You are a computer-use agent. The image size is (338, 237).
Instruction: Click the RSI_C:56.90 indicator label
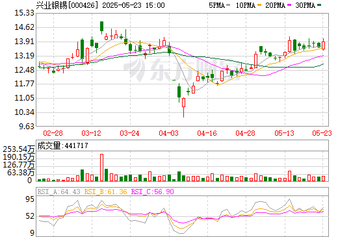click(152, 192)
